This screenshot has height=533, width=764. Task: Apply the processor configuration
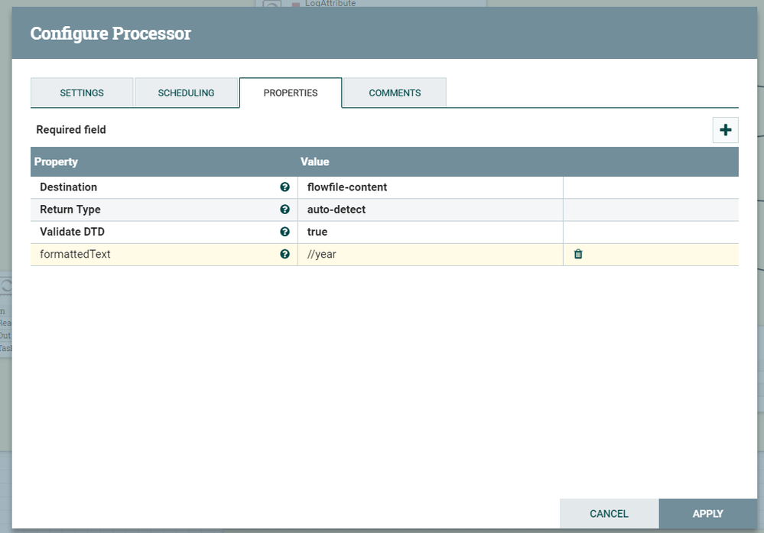click(x=708, y=514)
